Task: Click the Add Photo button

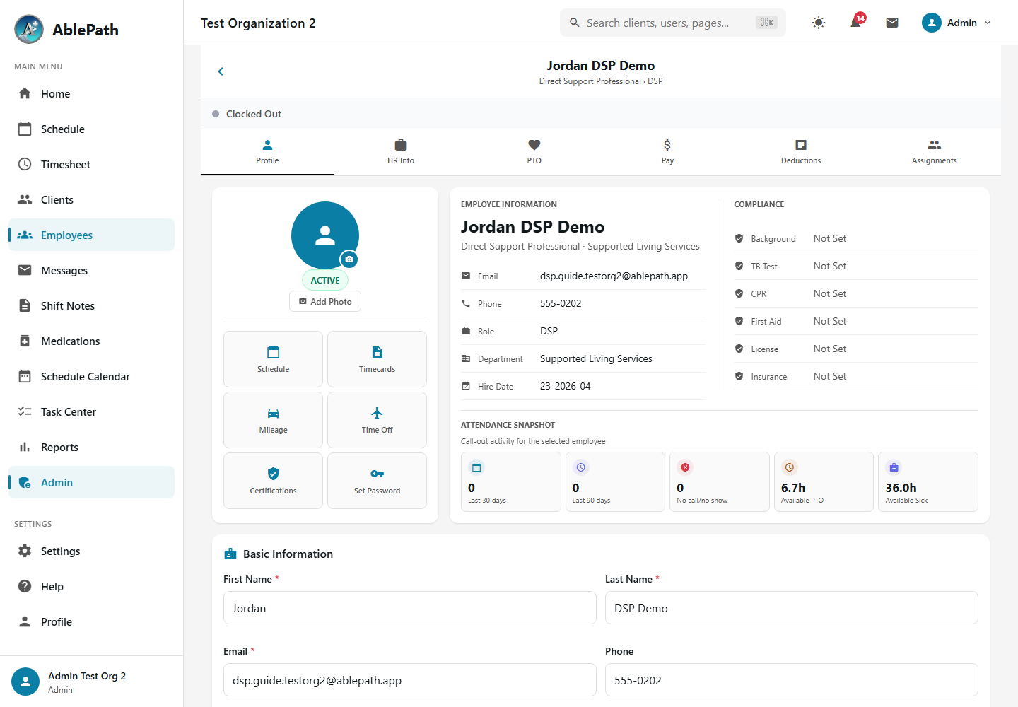Action: pos(325,301)
